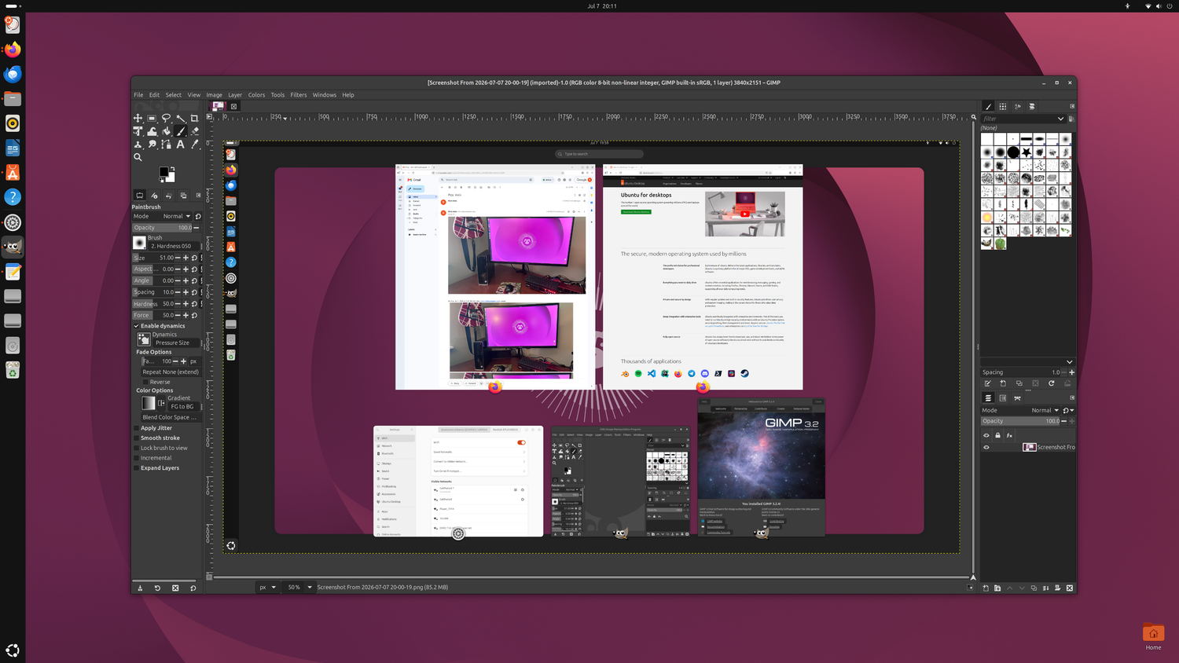Viewport: 1179px width, 663px height.
Task: Open the Layer menu
Action: pyautogui.click(x=235, y=95)
